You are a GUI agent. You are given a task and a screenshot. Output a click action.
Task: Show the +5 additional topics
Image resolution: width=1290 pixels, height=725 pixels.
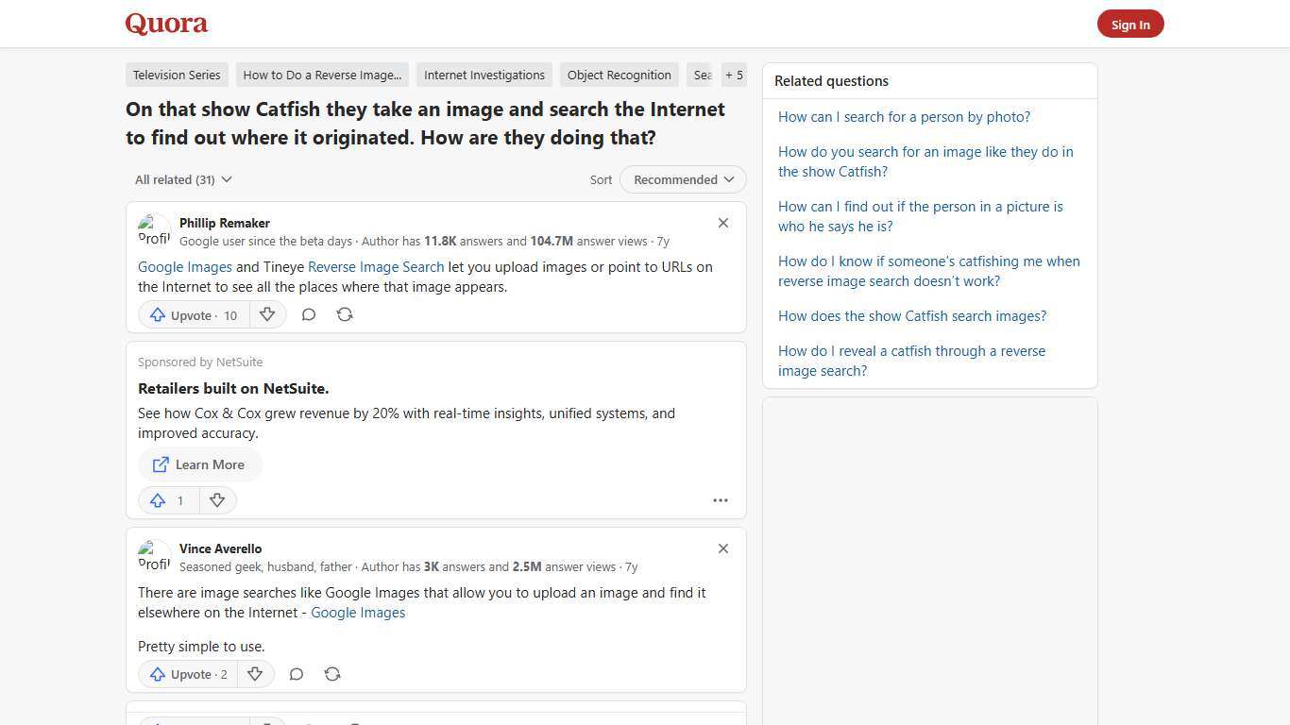[734, 75]
